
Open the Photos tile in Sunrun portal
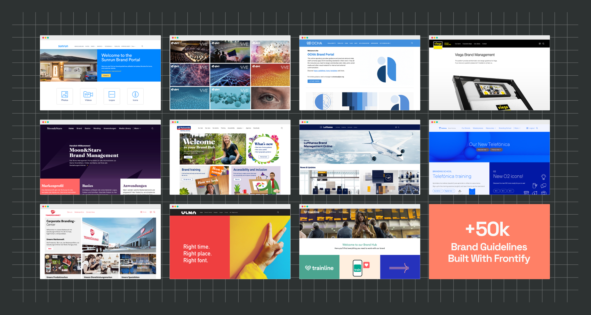point(65,96)
